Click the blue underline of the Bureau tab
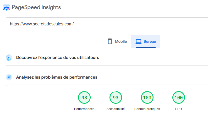 [x=145, y=47]
